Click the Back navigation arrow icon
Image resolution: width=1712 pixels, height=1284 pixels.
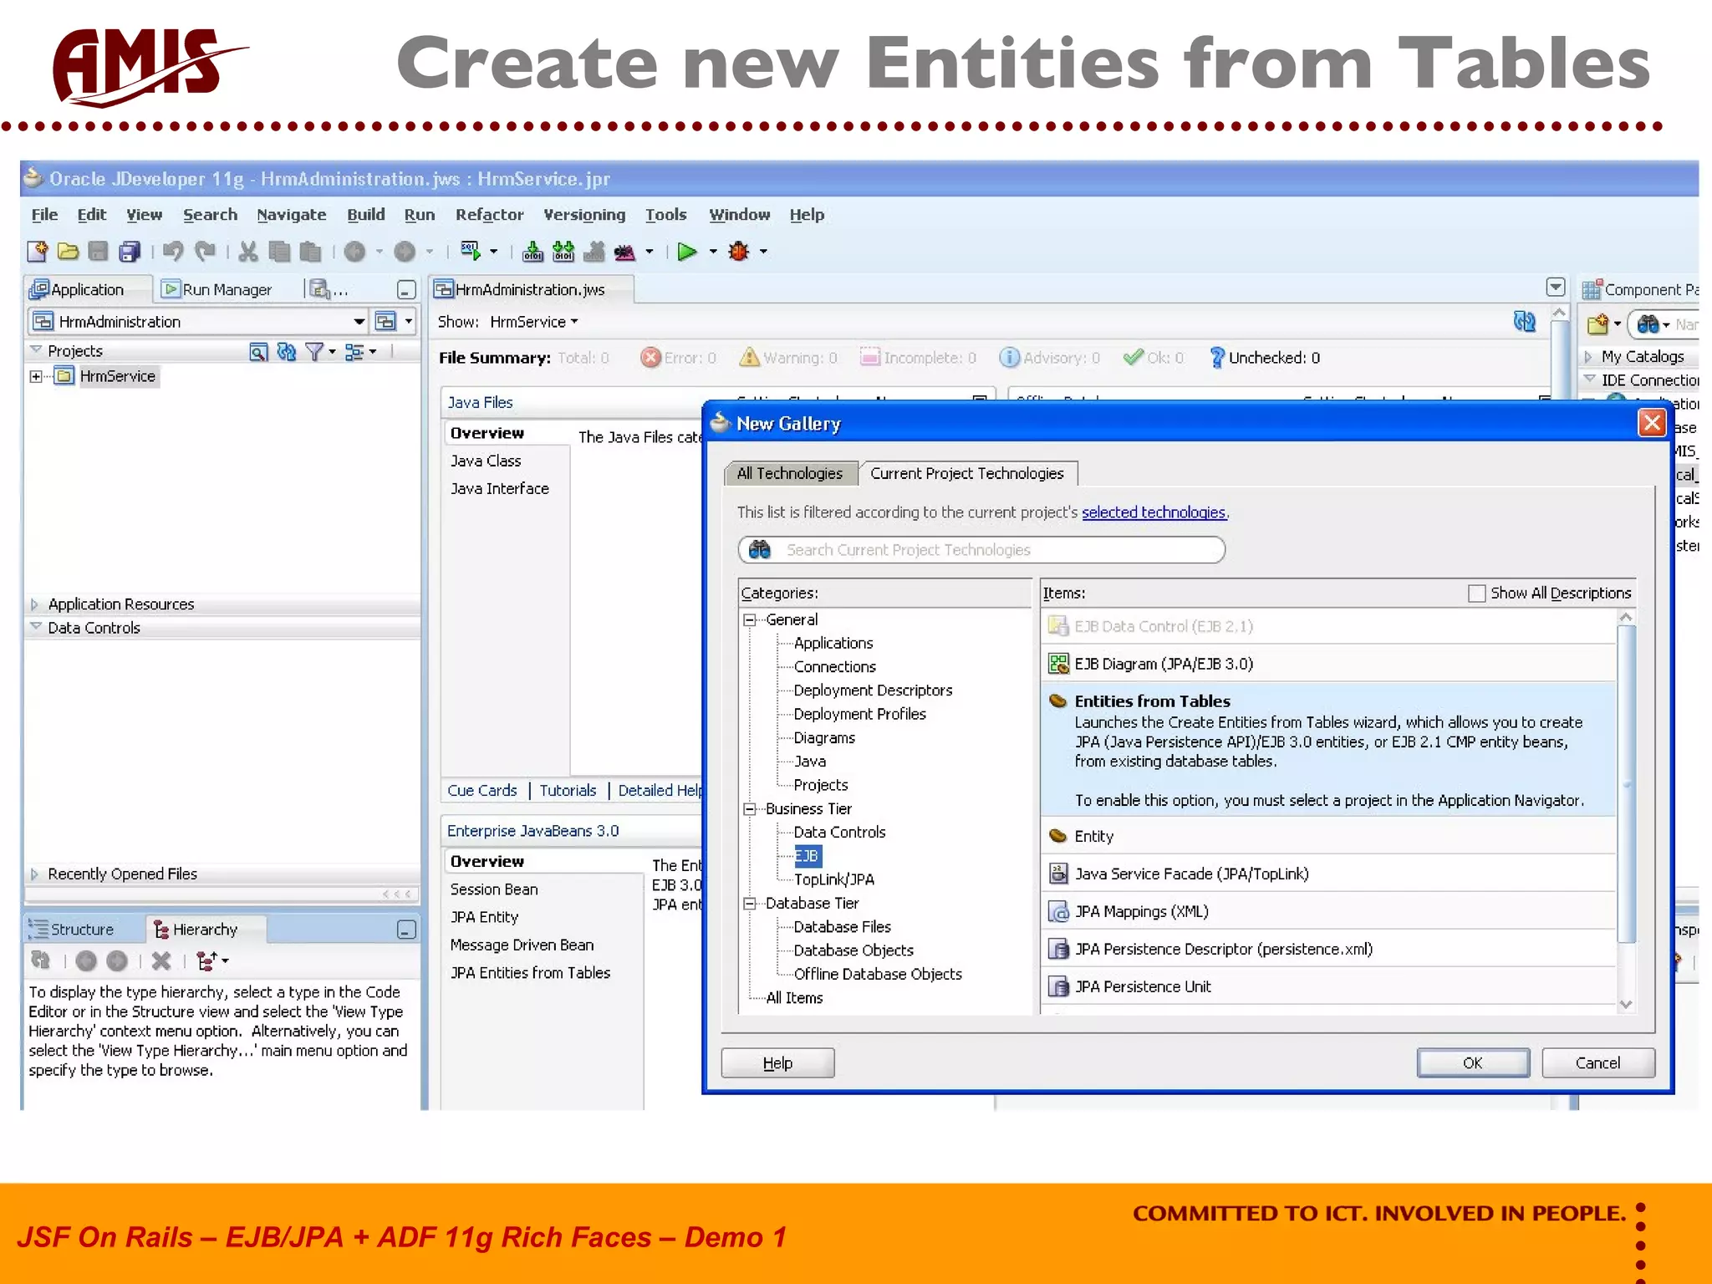tap(354, 251)
